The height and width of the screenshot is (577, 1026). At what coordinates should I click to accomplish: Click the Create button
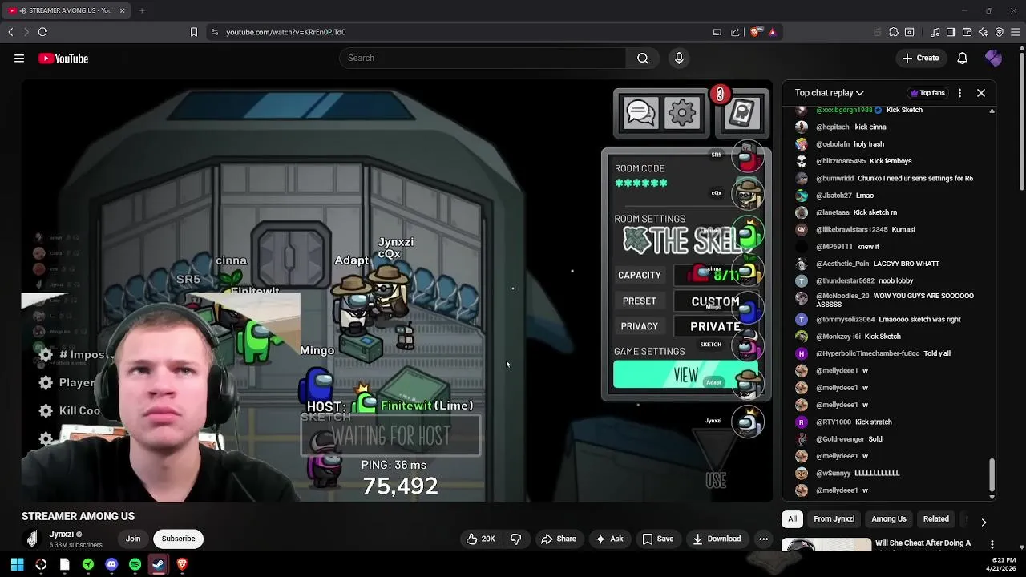920,58
